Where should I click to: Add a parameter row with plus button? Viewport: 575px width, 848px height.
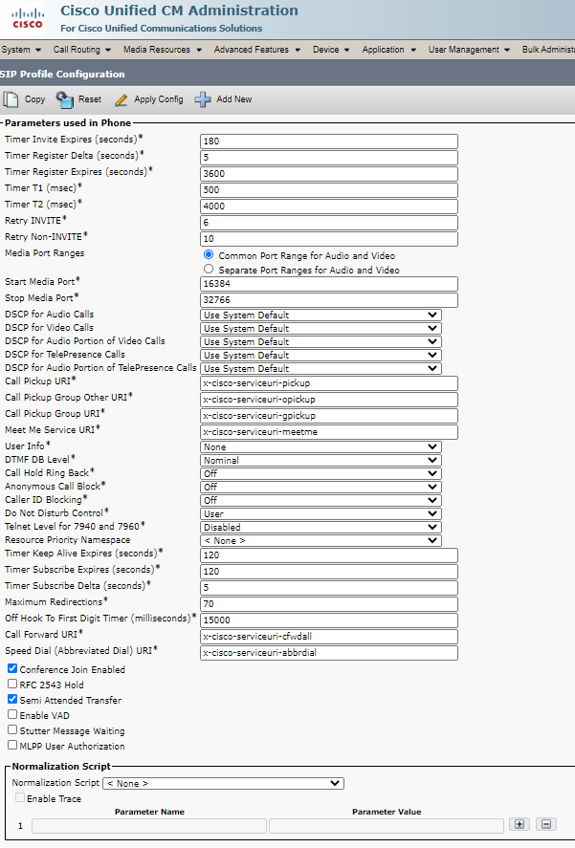click(520, 824)
